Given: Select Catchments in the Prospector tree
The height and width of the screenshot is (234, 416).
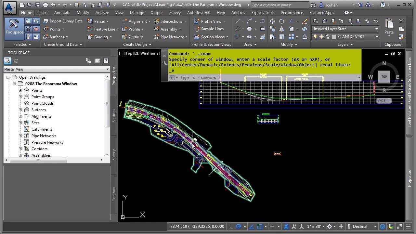Looking at the screenshot, I should point(42,129).
